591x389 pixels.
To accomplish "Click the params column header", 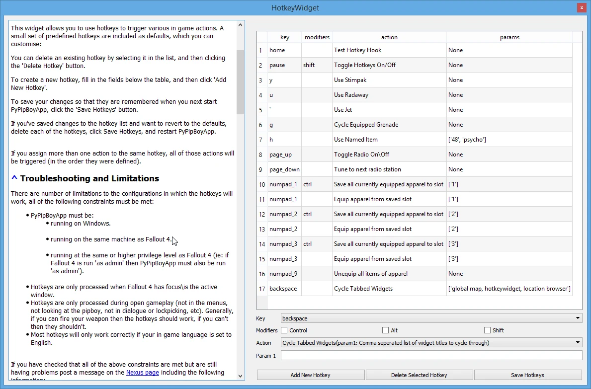I will point(509,37).
